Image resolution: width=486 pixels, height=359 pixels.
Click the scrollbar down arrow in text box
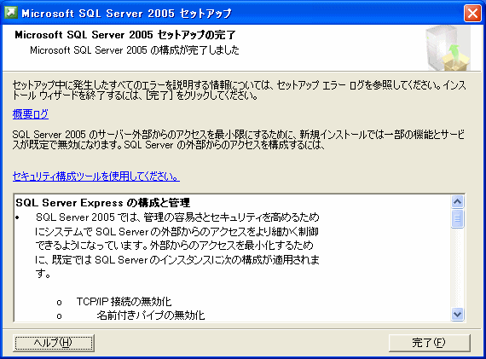click(x=458, y=315)
